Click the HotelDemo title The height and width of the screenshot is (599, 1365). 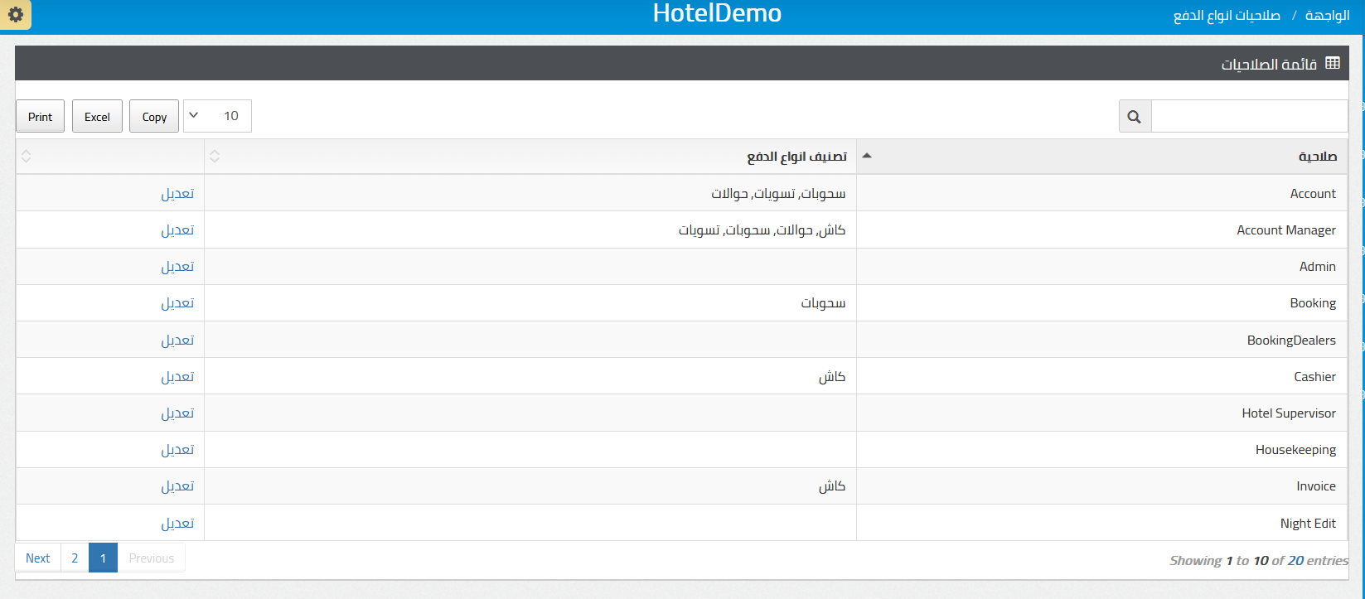pyautogui.click(x=717, y=13)
